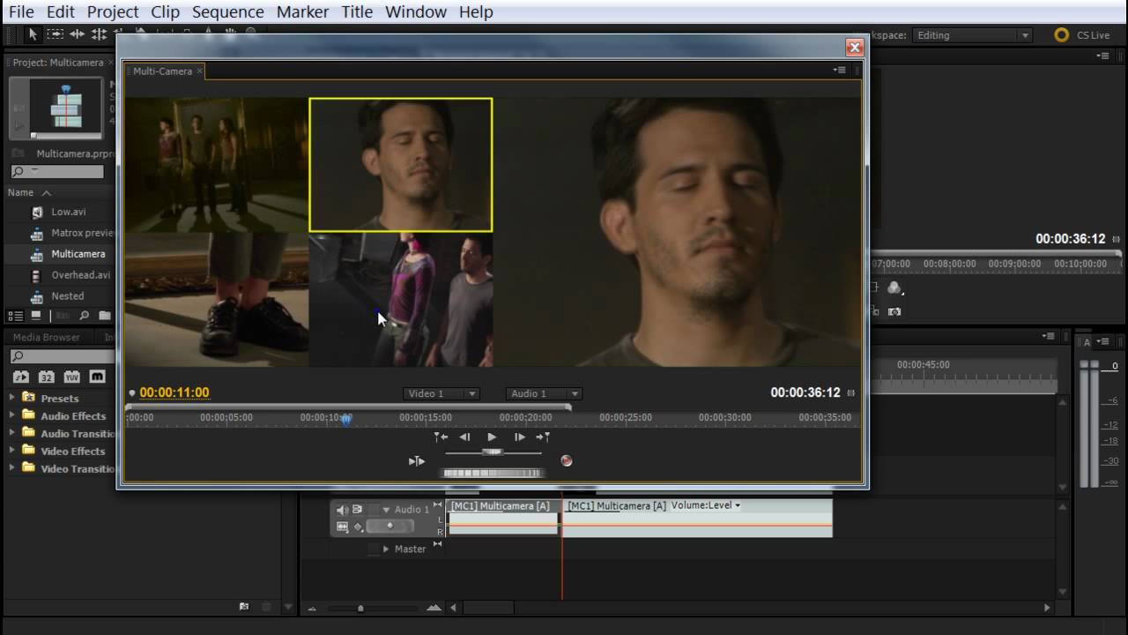Click the Effects panel search field

(x=62, y=356)
